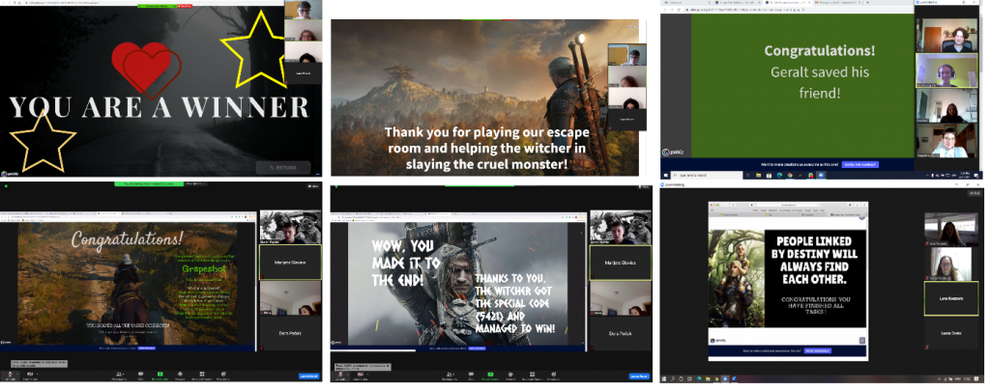Open Windows Start in Geralt saved his friend screenshot

point(665,176)
